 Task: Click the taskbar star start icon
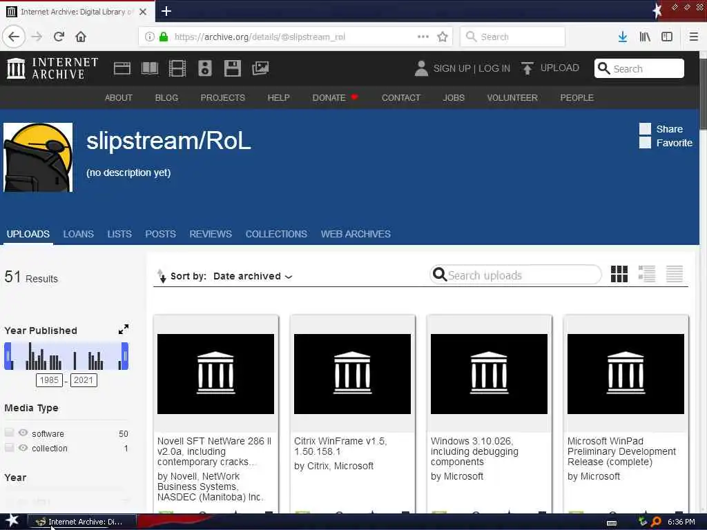coord(12,520)
